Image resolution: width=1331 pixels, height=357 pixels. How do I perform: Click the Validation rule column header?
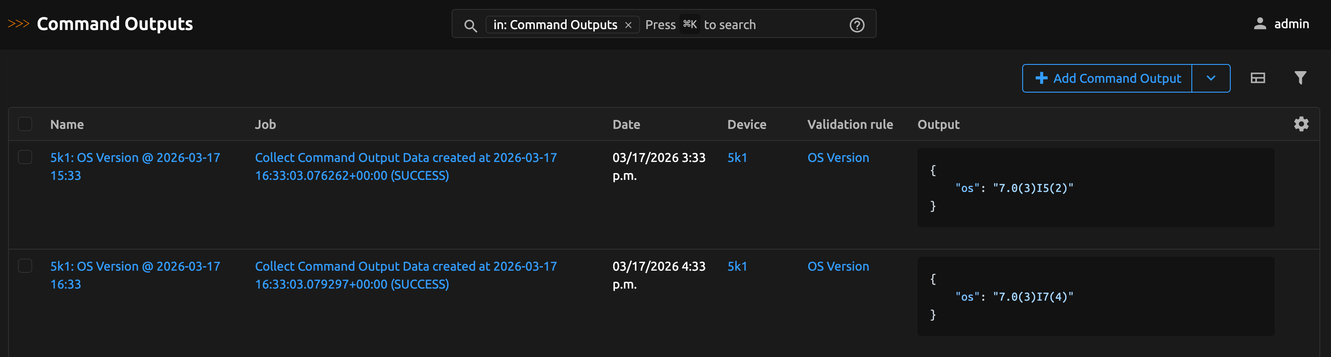click(x=849, y=124)
